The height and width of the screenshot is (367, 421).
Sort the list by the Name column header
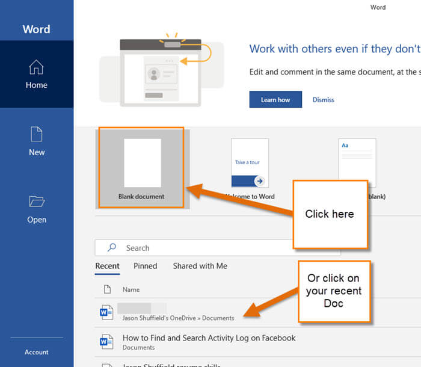pyautogui.click(x=131, y=289)
